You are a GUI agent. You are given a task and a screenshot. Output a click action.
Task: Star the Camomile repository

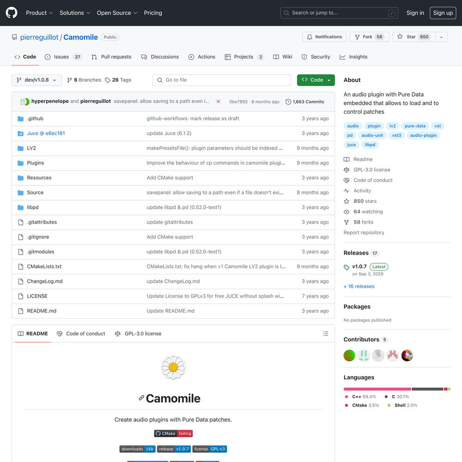(x=413, y=37)
